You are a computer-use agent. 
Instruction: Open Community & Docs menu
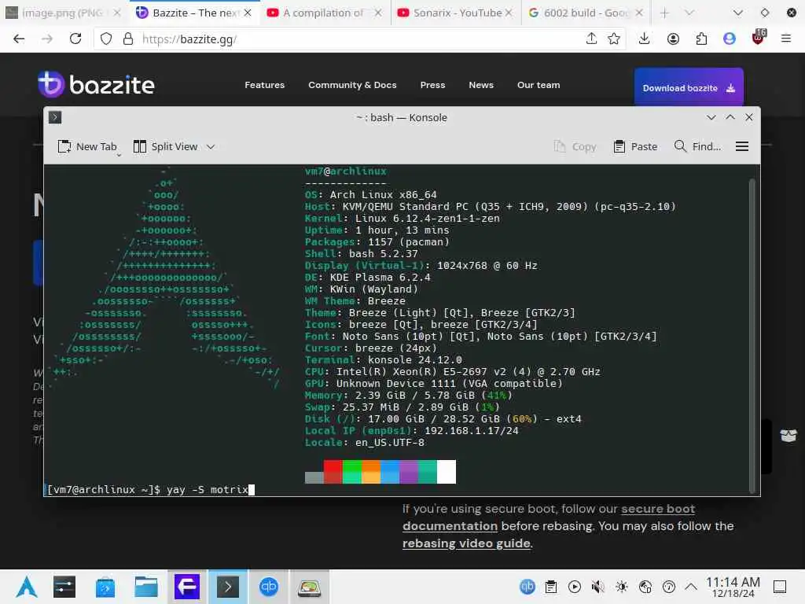352,85
